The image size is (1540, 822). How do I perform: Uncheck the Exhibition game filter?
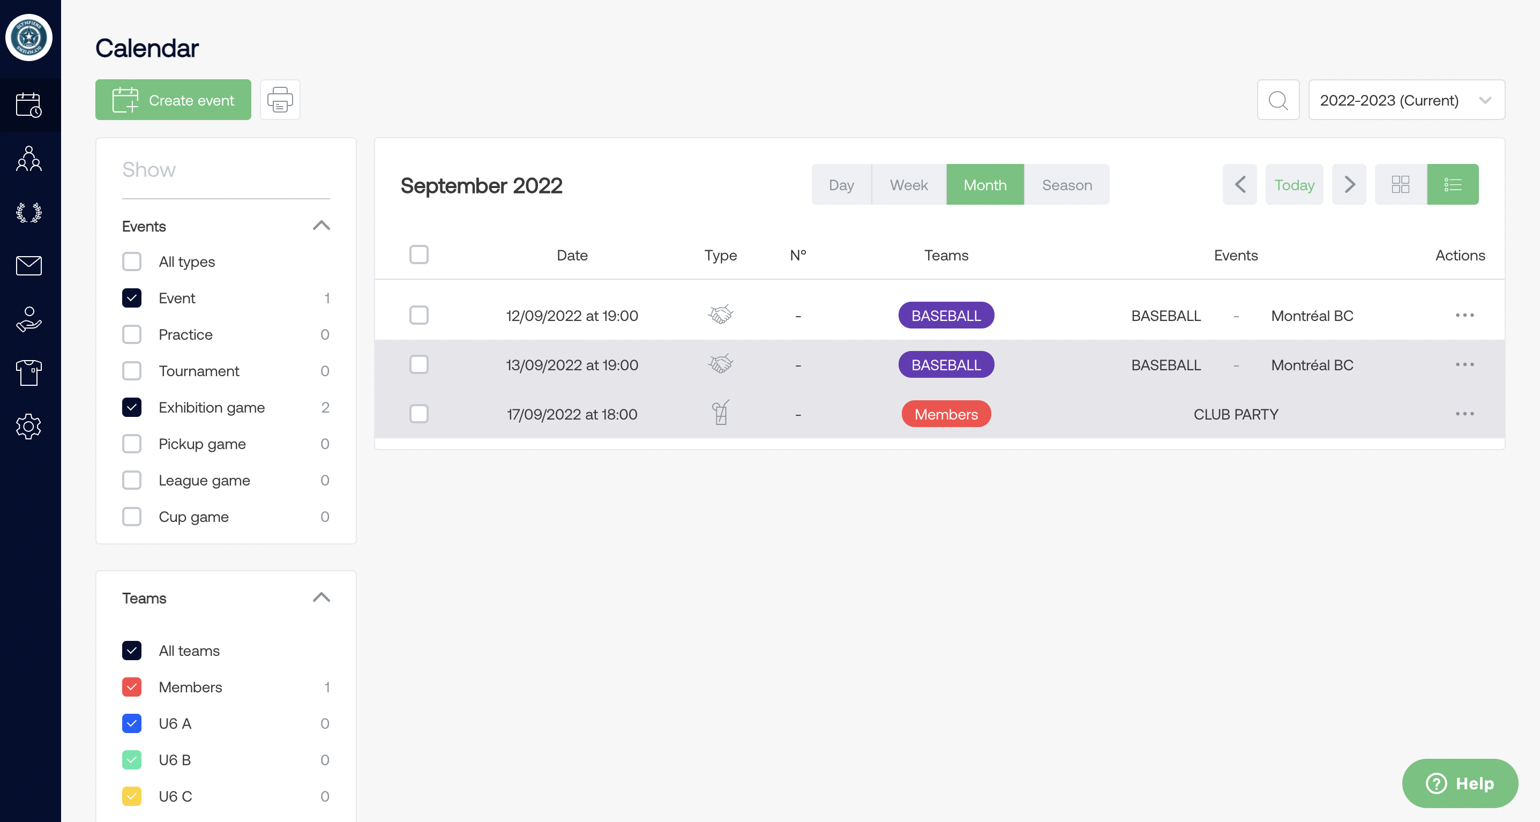point(131,407)
